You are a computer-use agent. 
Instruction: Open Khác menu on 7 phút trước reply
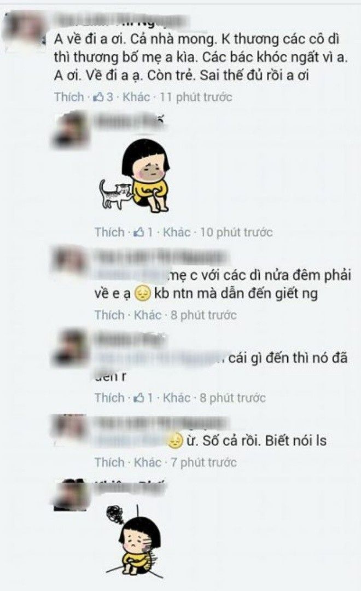148,462
